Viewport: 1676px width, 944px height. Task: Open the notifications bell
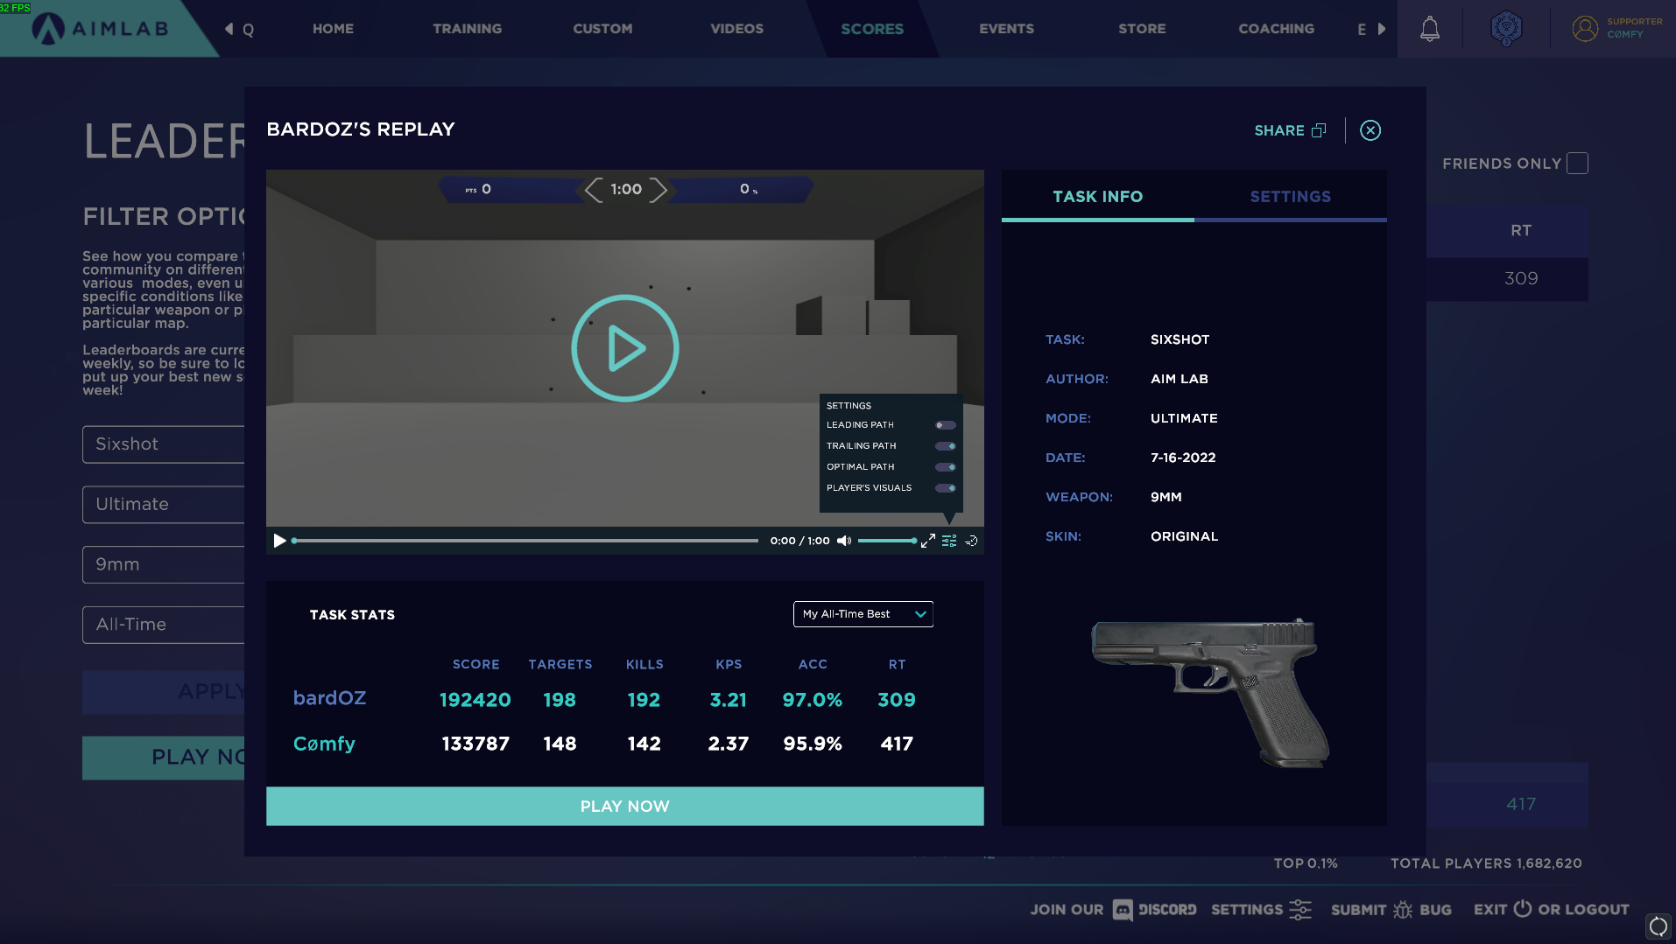1429,29
